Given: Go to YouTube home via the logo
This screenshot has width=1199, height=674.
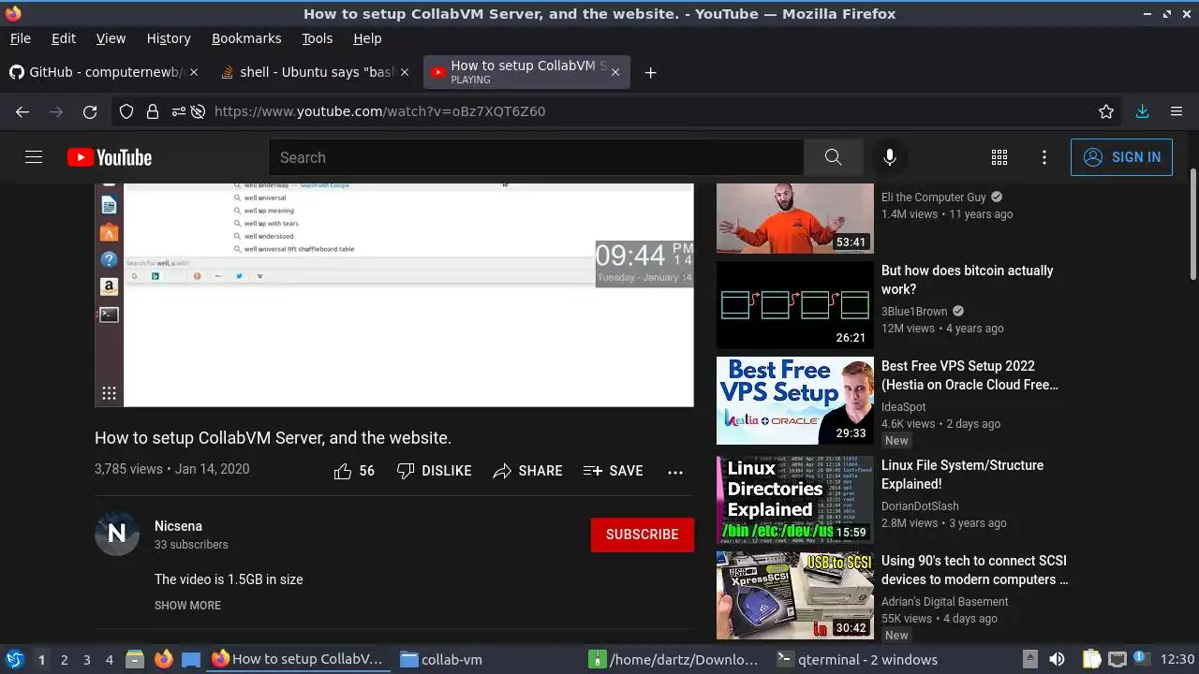Looking at the screenshot, I should (110, 157).
